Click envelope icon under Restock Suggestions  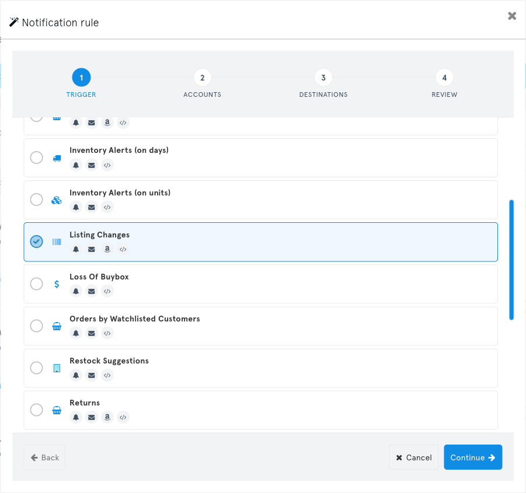point(92,375)
